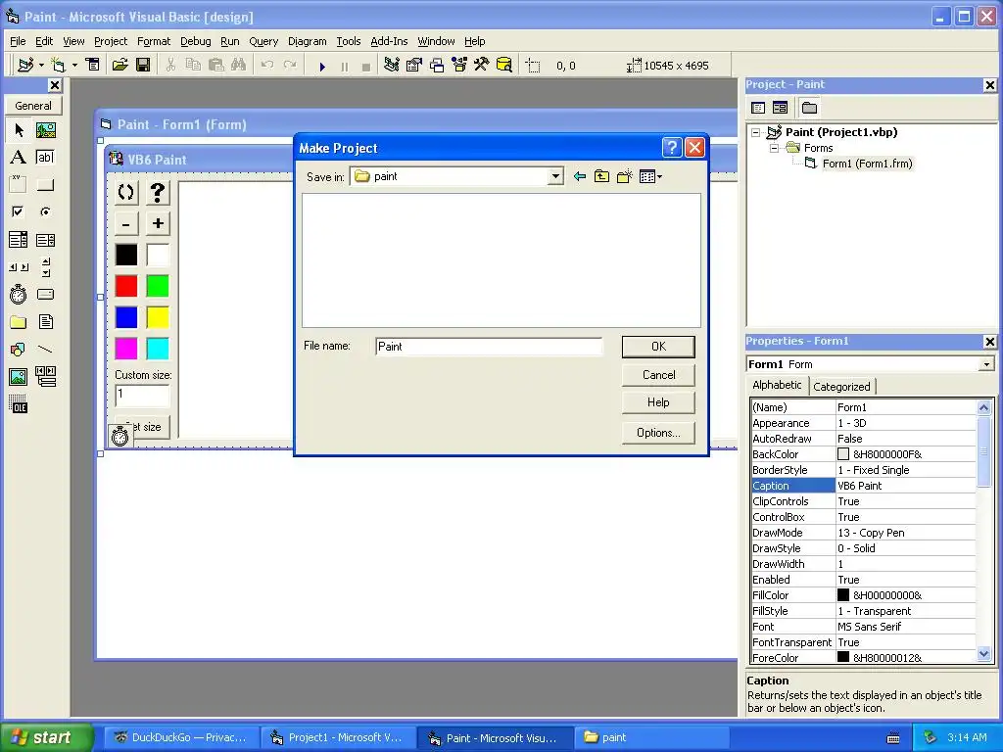The width and height of the screenshot is (1003, 752).
Task: Toggle Folders view in Project panel
Action: (x=809, y=108)
